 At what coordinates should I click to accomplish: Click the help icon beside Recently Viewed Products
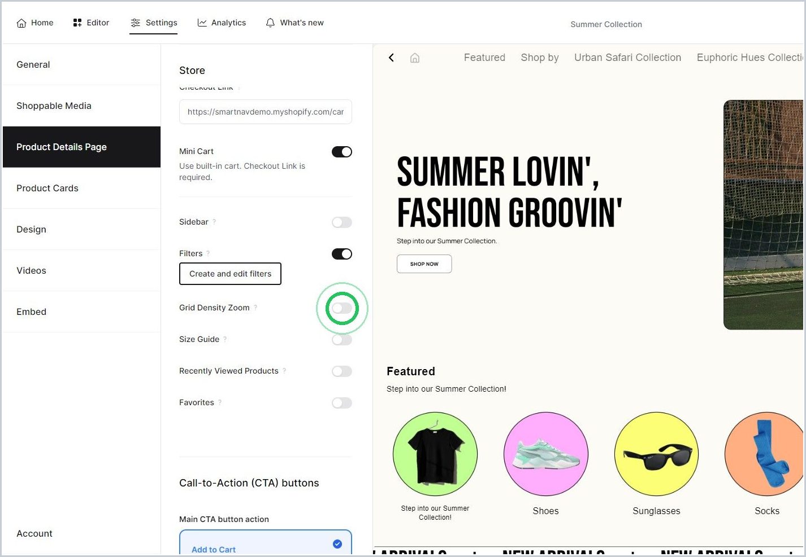pos(284,371)
